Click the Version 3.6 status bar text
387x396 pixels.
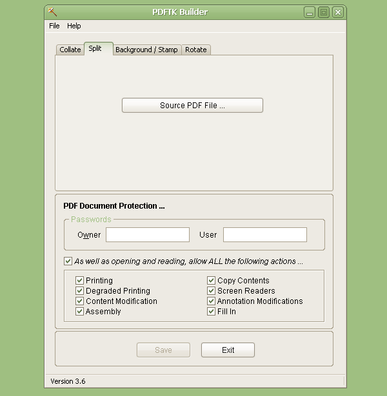coord(68,381)
